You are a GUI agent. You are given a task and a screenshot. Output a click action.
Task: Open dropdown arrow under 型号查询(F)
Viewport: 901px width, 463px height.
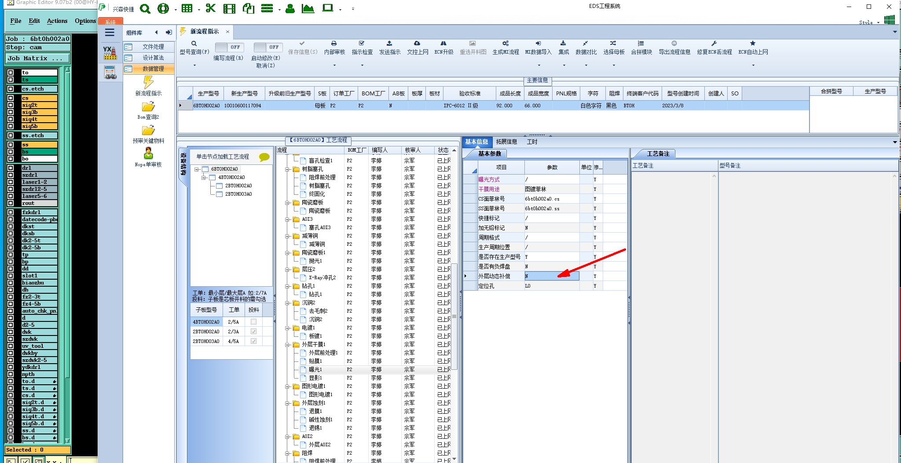[x=194, y=66]
